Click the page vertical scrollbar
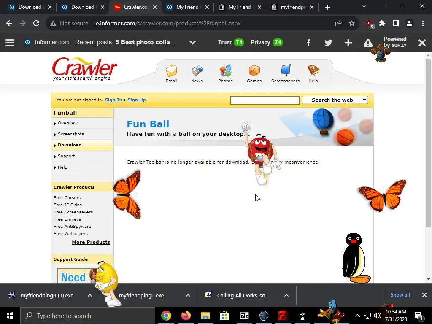The image size is (432, 324). [x=429, y=143]
